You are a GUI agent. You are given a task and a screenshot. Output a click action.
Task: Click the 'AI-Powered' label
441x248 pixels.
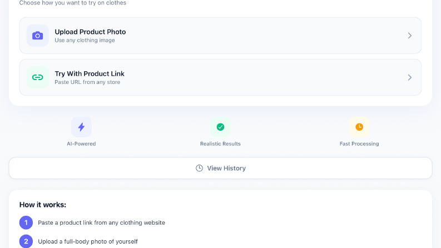point(81,143)
